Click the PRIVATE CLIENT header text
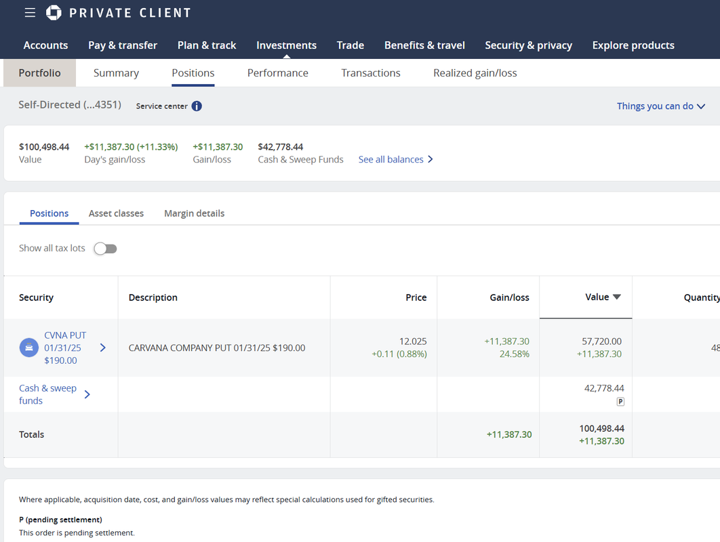 [x=130, y=13]
